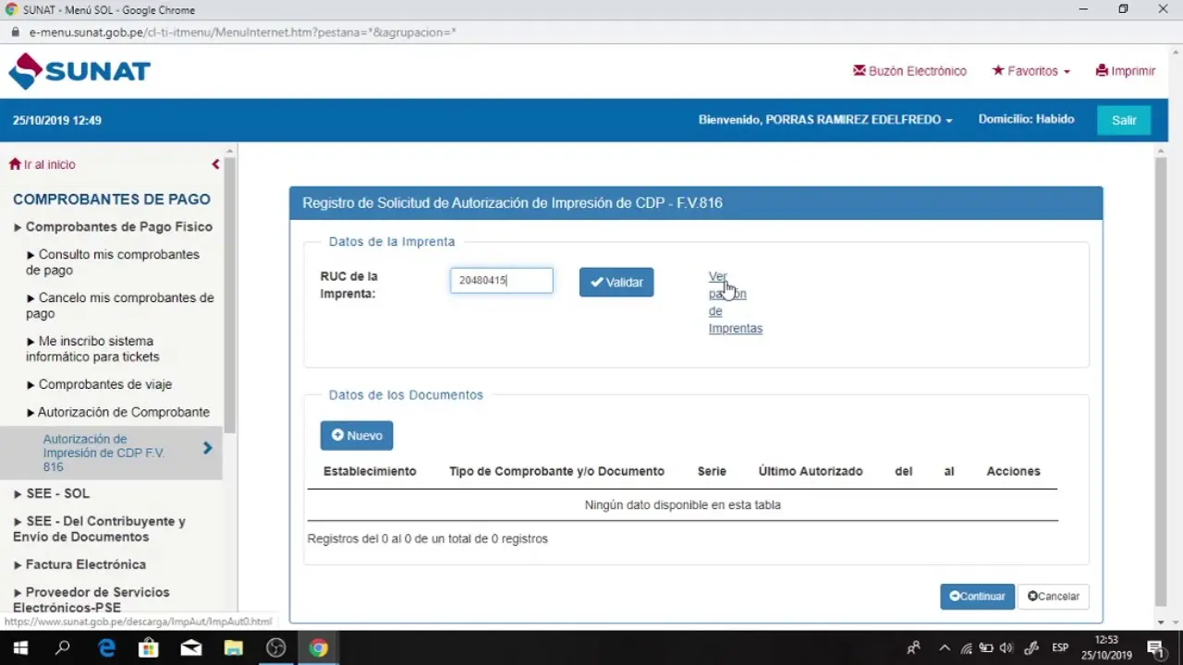
Task: Add a document with the Nuevo button
Action: pos(357,436)
